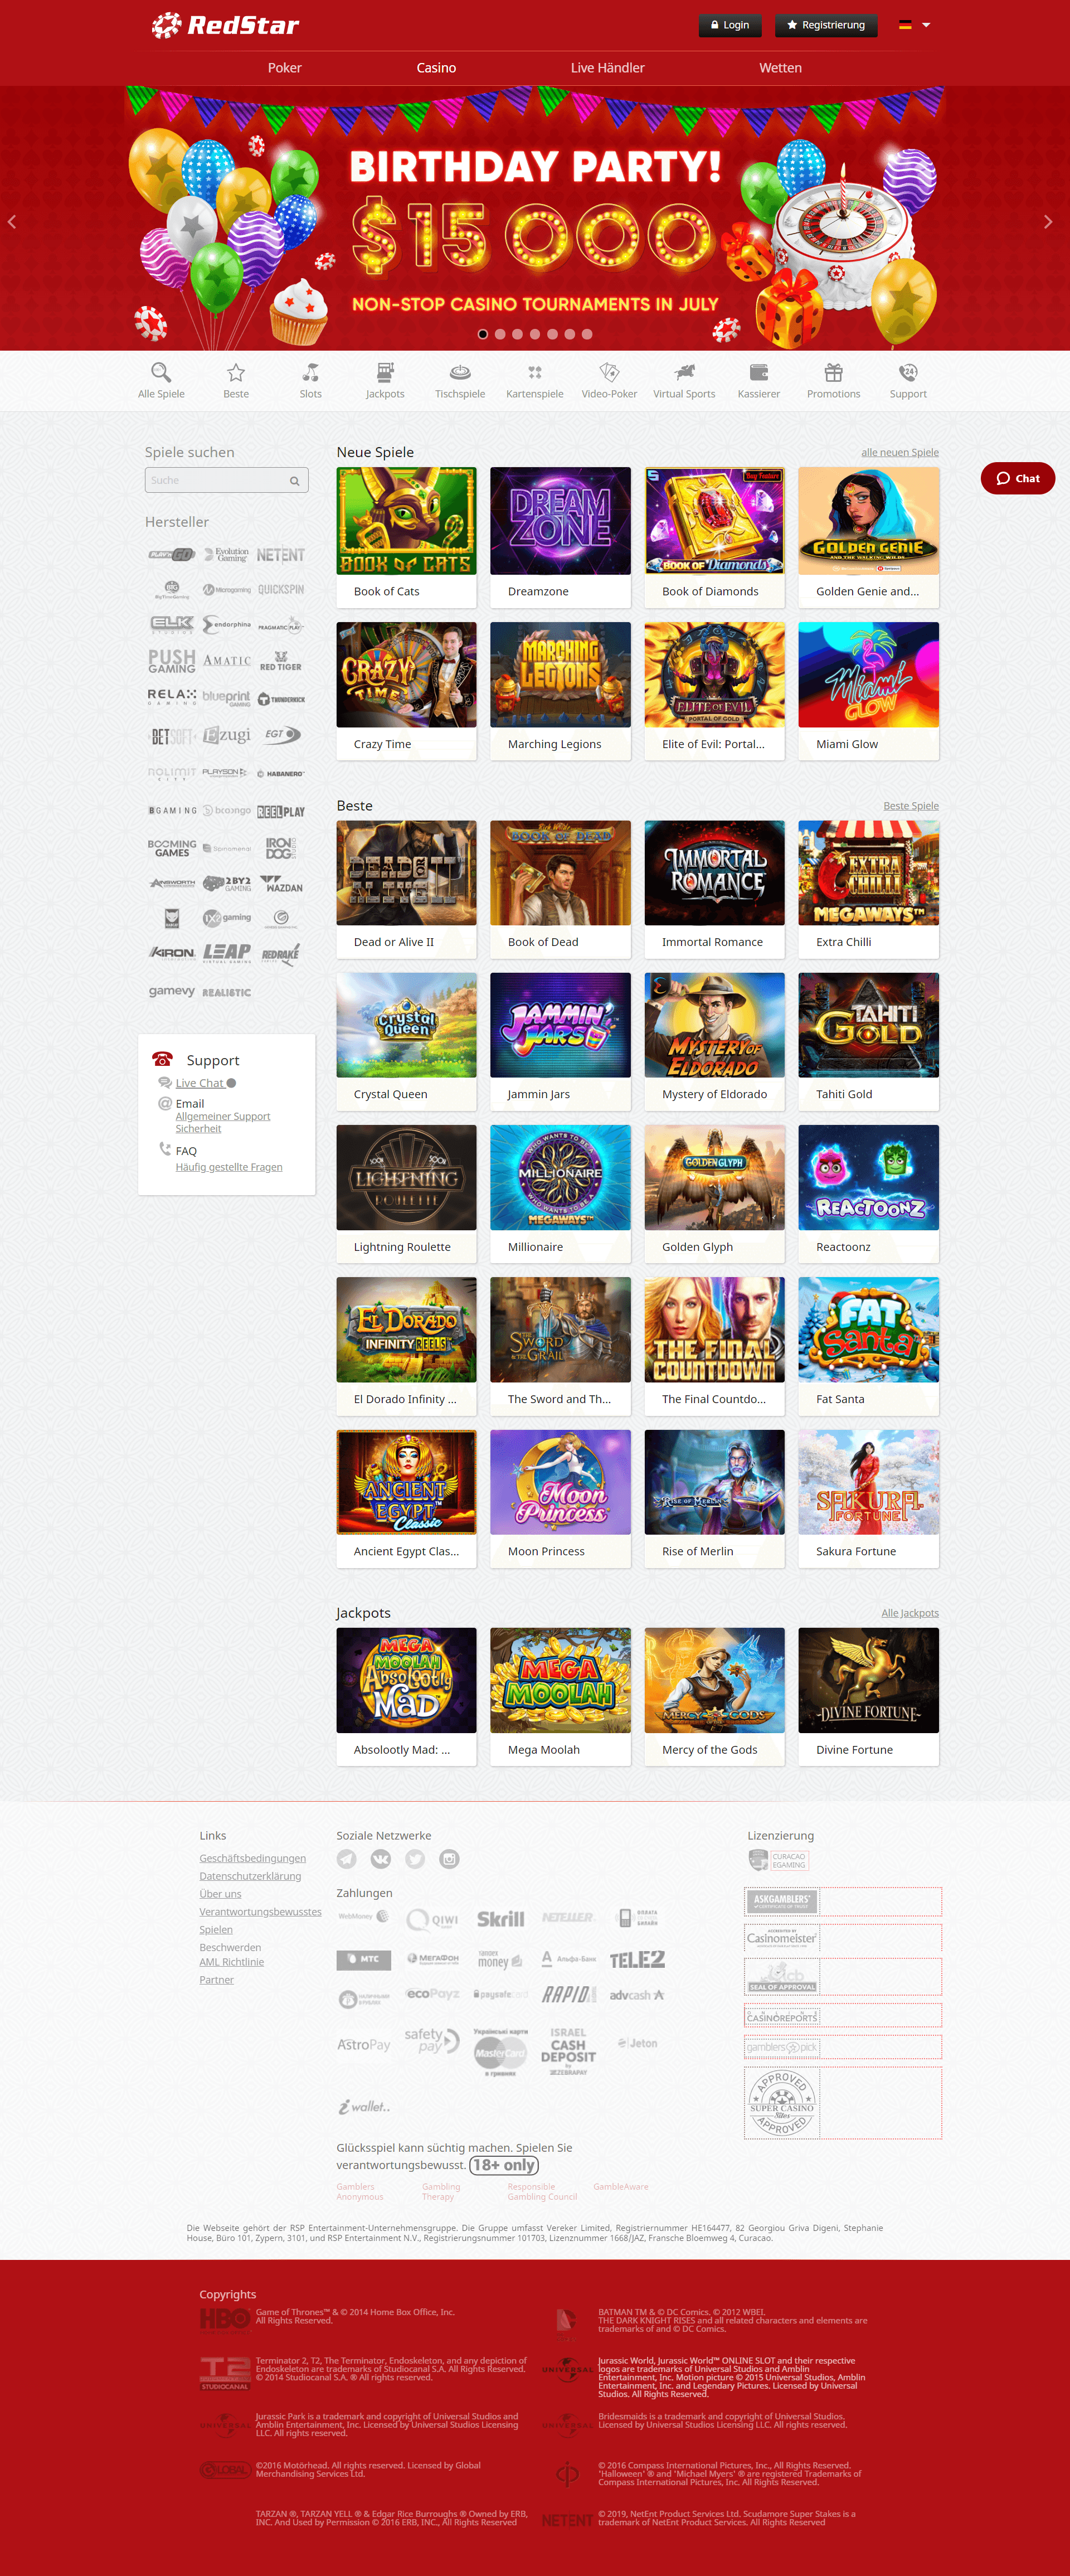This screenshot has width=1070, height=2576.
Task: Open the Jackpots category icon
Action: (x=385, y=373)
